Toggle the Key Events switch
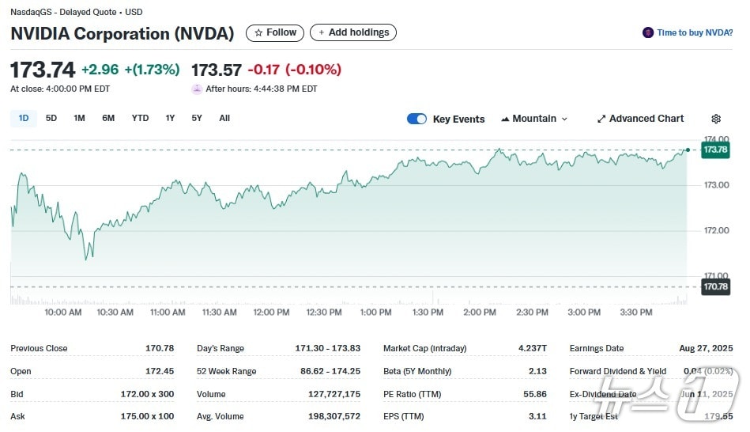 [x=416, y=119]
